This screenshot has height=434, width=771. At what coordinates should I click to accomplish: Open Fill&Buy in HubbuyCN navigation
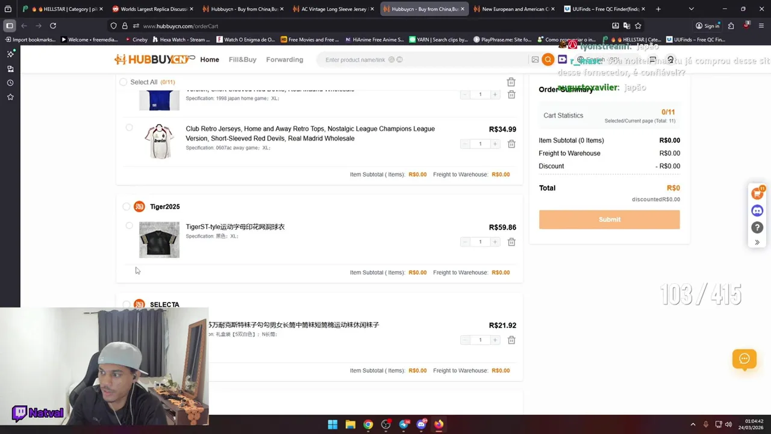click(x=243, y=60)
